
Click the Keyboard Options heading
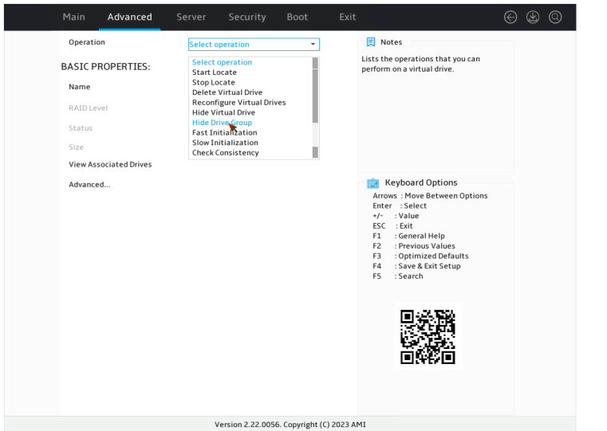(421, 182)
